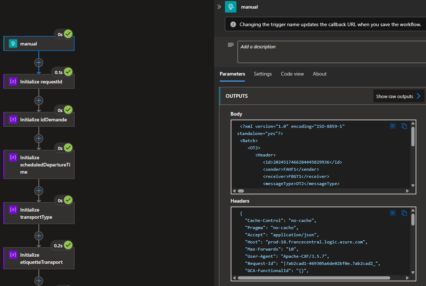Switch to the Code view tab
Image resolution: width=426 pixels, height=286 pixels.
[292, 74]
